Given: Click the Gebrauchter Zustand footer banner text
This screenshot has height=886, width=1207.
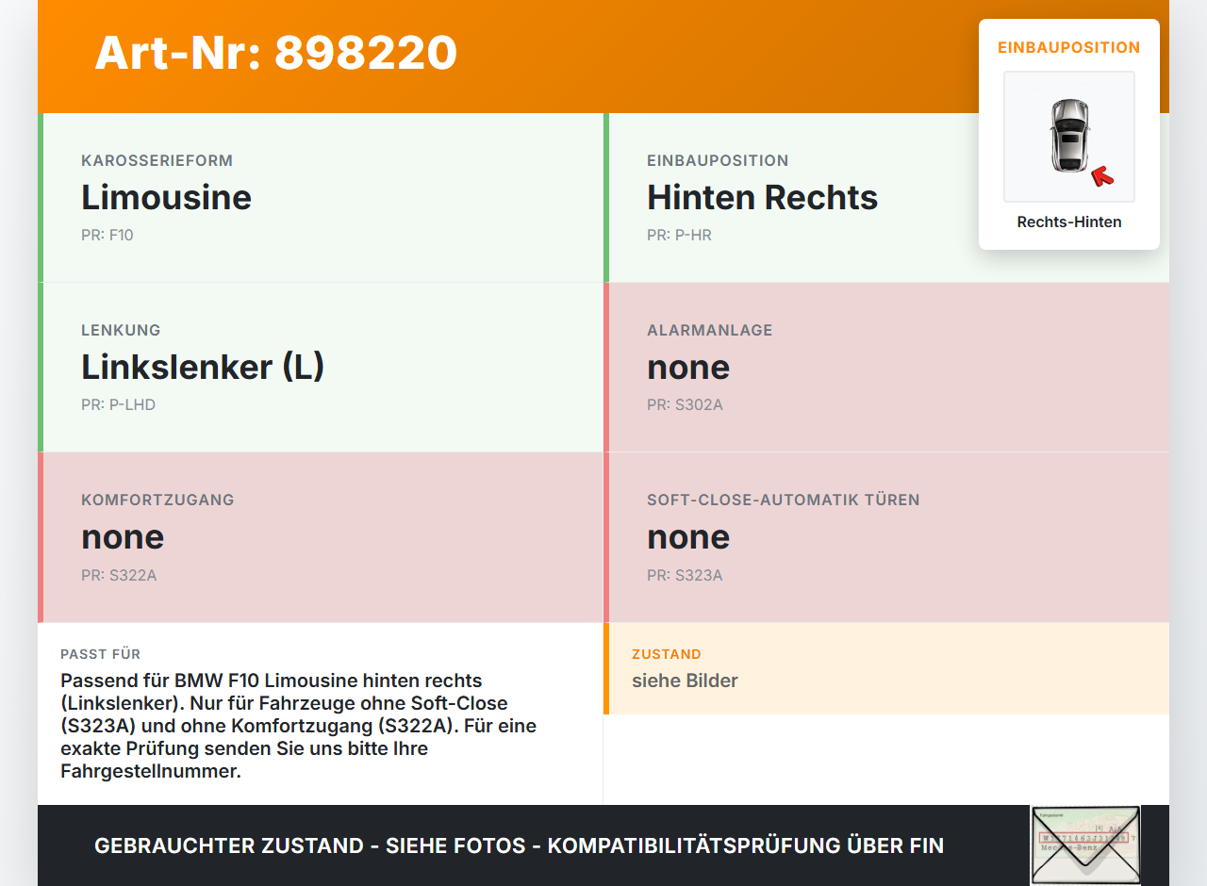Looking at the screenshot, I should tap(519, 845).
